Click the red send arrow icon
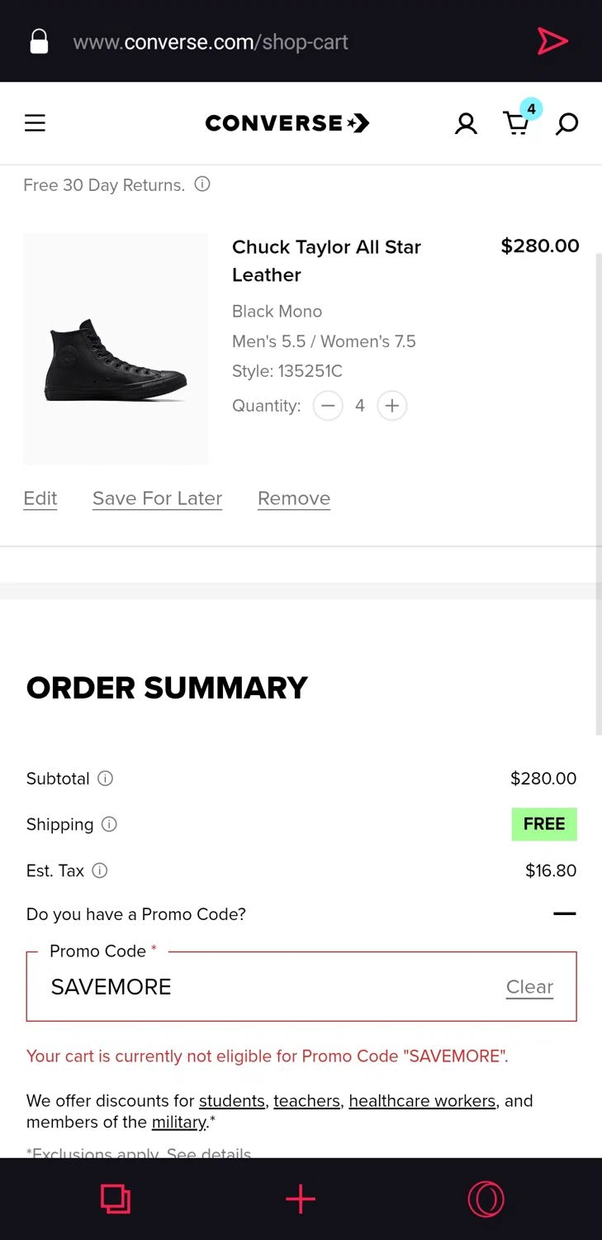602x1240 pixels. (x=552, y=41)
